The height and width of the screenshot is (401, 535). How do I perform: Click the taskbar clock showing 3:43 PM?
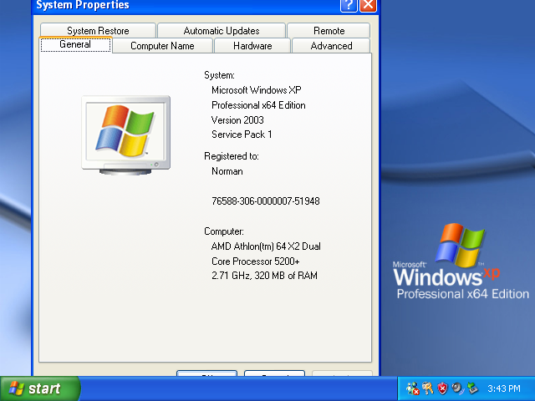pos(503,388)
